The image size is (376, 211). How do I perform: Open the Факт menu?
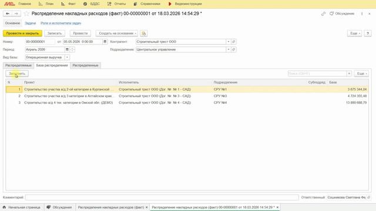(68, 4)
